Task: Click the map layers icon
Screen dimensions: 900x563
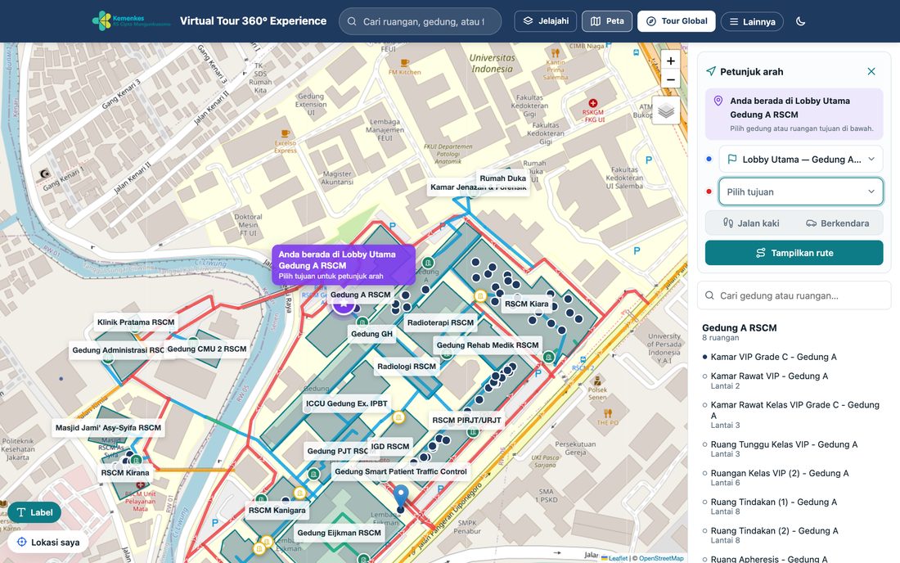Action: [666, 110]
